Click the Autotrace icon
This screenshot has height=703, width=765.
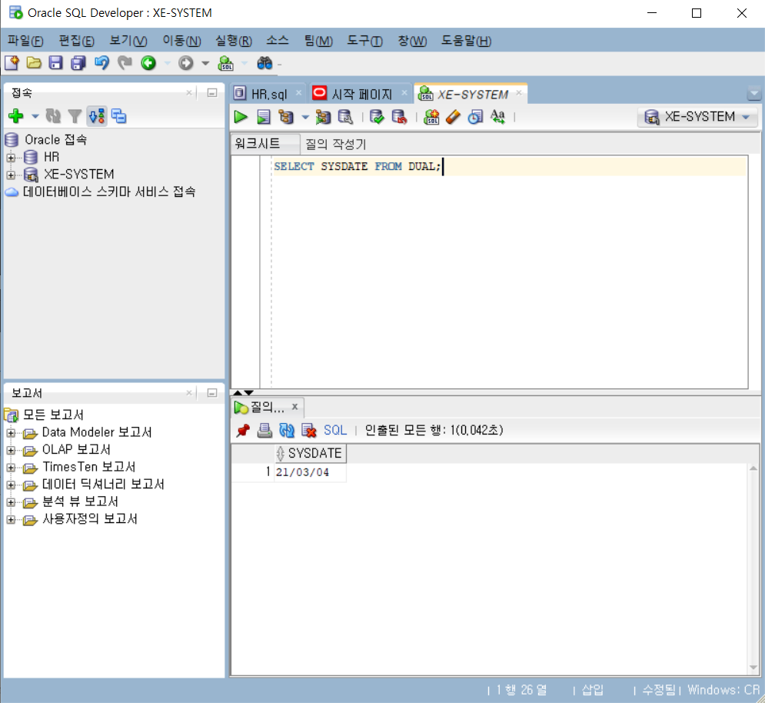323,117
